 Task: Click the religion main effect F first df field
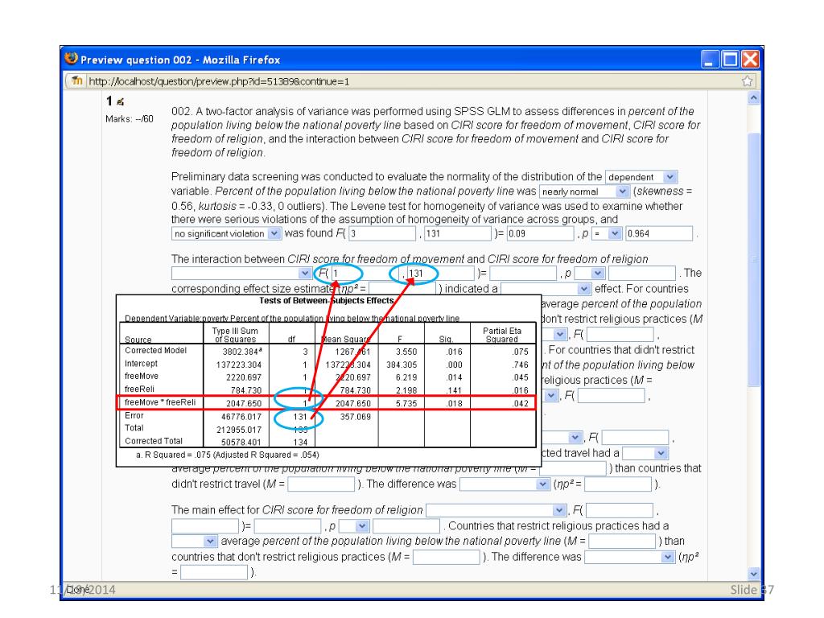click(620, 510)
